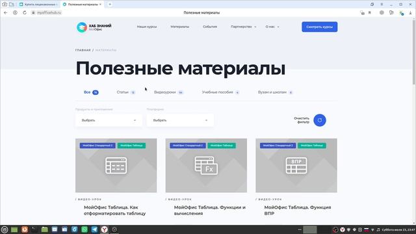Switch to the first browser tab 'Купить лицензионные'
Image resolution: width=416 pixels, height=234 pixels.
click(39, 5)
